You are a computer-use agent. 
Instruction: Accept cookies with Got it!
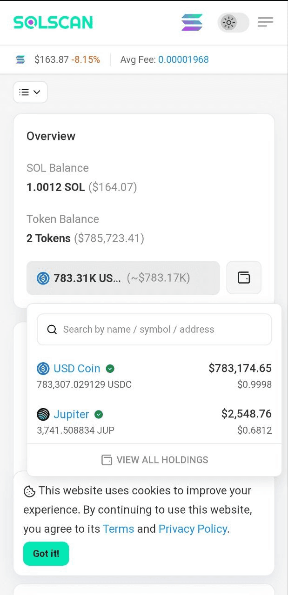46,554
